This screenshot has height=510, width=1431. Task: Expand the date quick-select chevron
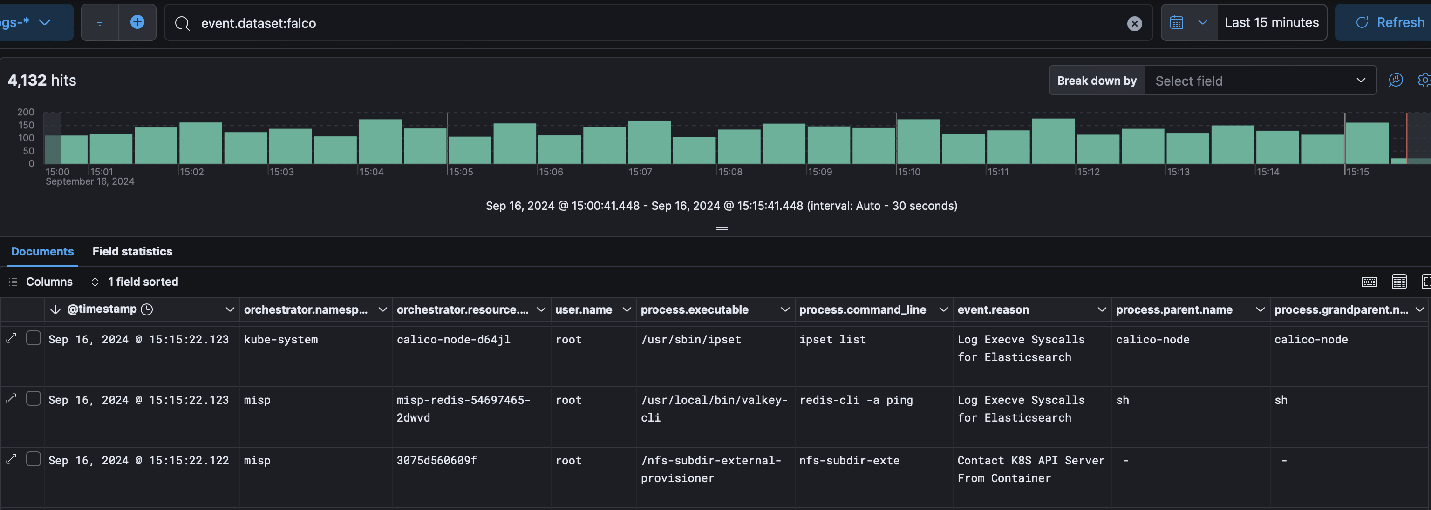[1202, 22]
